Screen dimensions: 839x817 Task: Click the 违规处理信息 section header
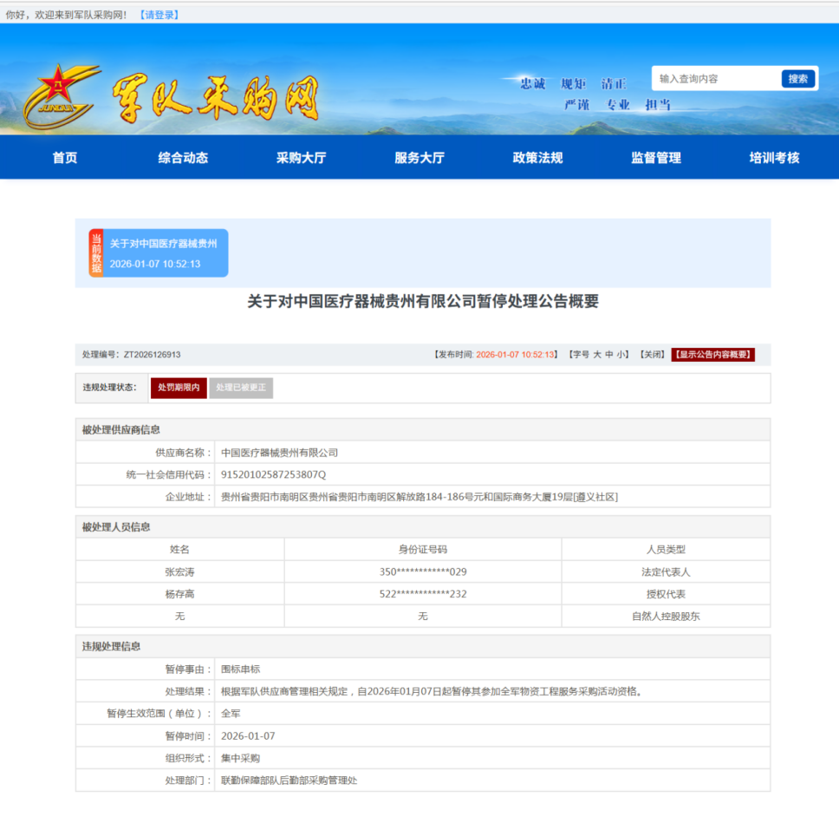coord(423,646)
